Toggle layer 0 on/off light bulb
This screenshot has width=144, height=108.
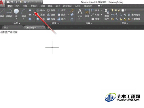pos(112,10)
